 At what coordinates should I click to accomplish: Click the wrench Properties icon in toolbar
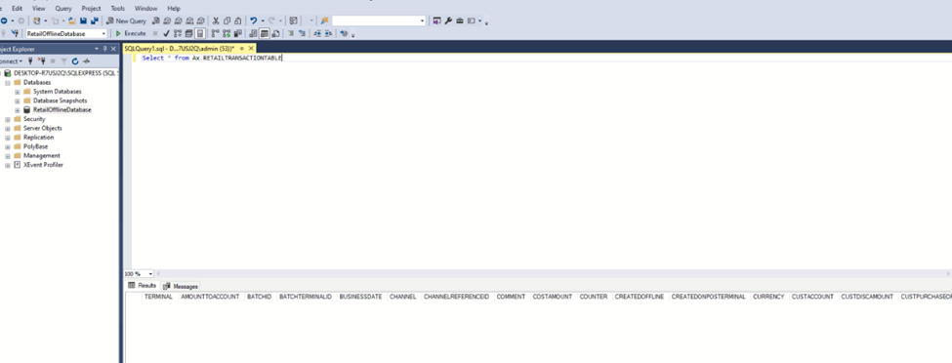448,20
